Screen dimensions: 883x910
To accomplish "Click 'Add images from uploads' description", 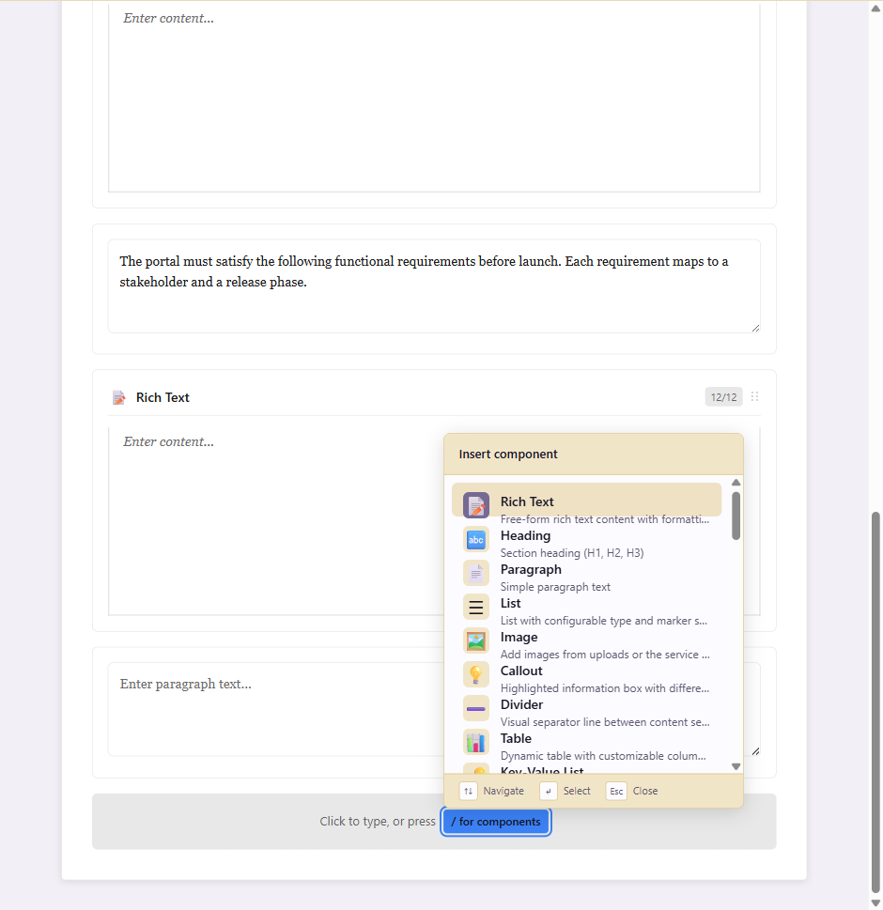I will click(x=605, y=654).
